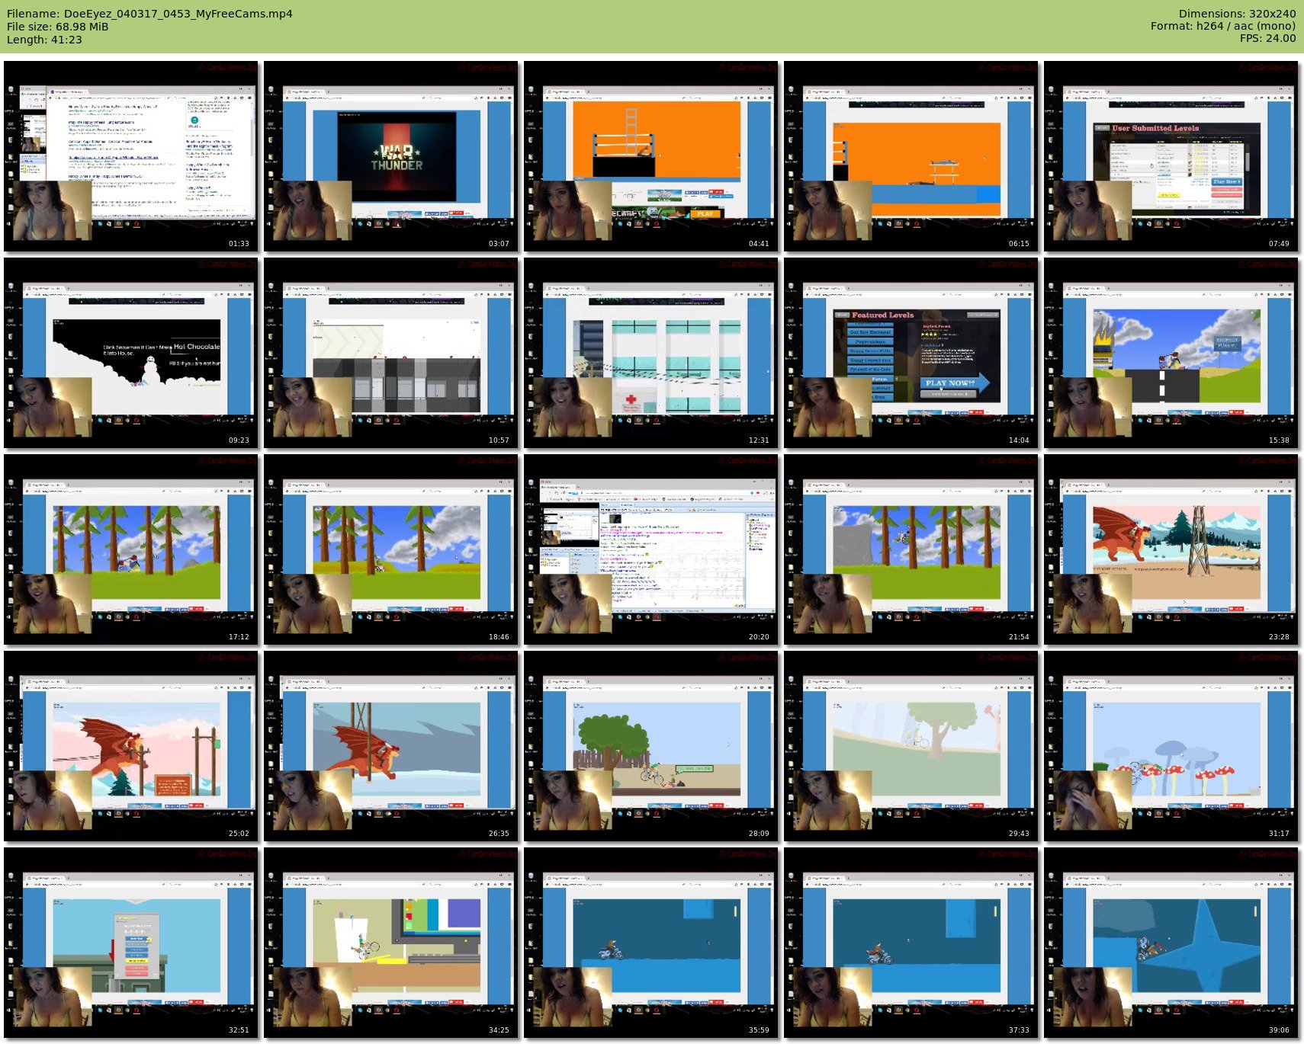This screenshot has width=1304, height=1044.
Task: Open the faded tree frame at 29:43
Action: click(x=911, y=746)
